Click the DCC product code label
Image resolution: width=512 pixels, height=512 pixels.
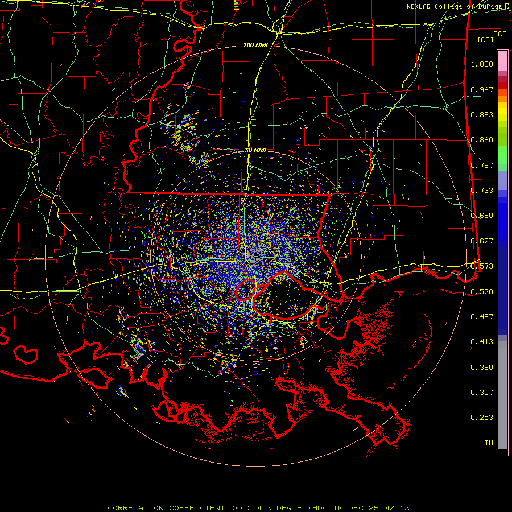coord(500,34)
